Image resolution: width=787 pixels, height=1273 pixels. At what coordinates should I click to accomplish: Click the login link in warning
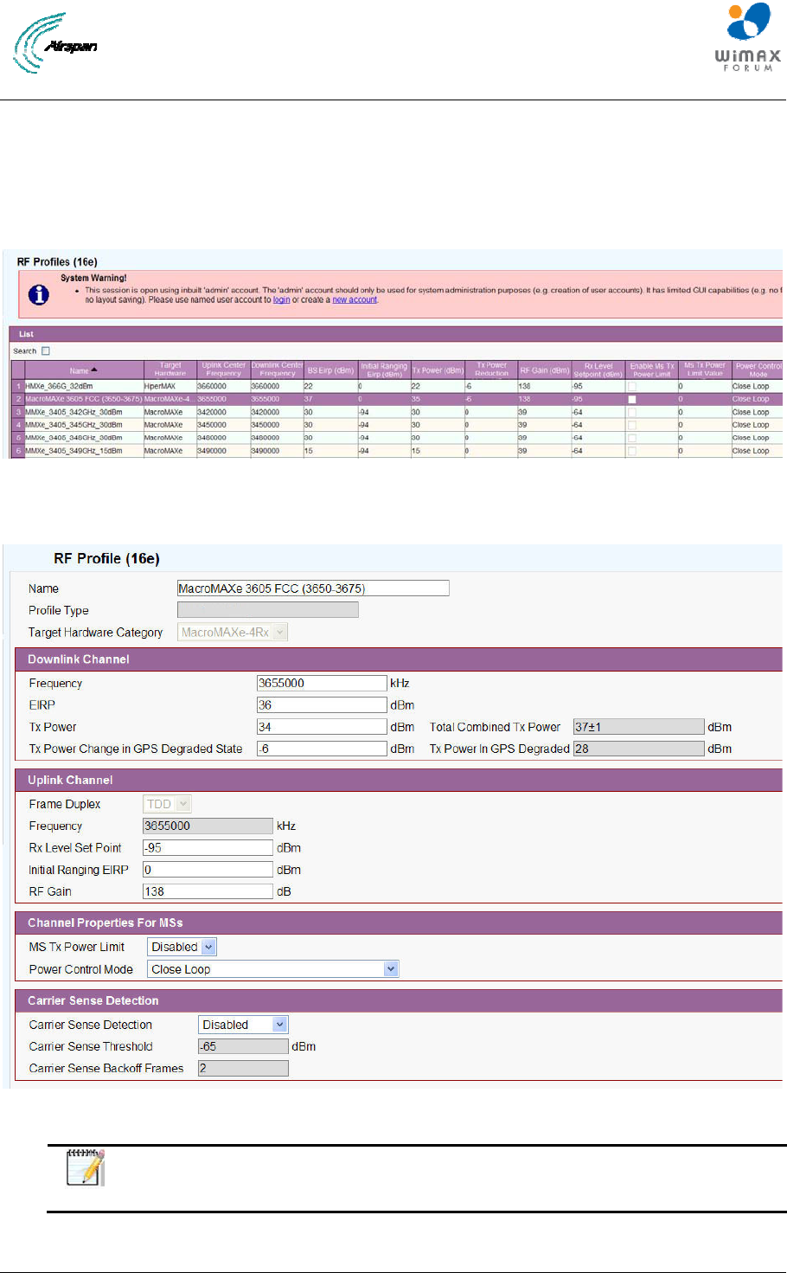(281, 299)
